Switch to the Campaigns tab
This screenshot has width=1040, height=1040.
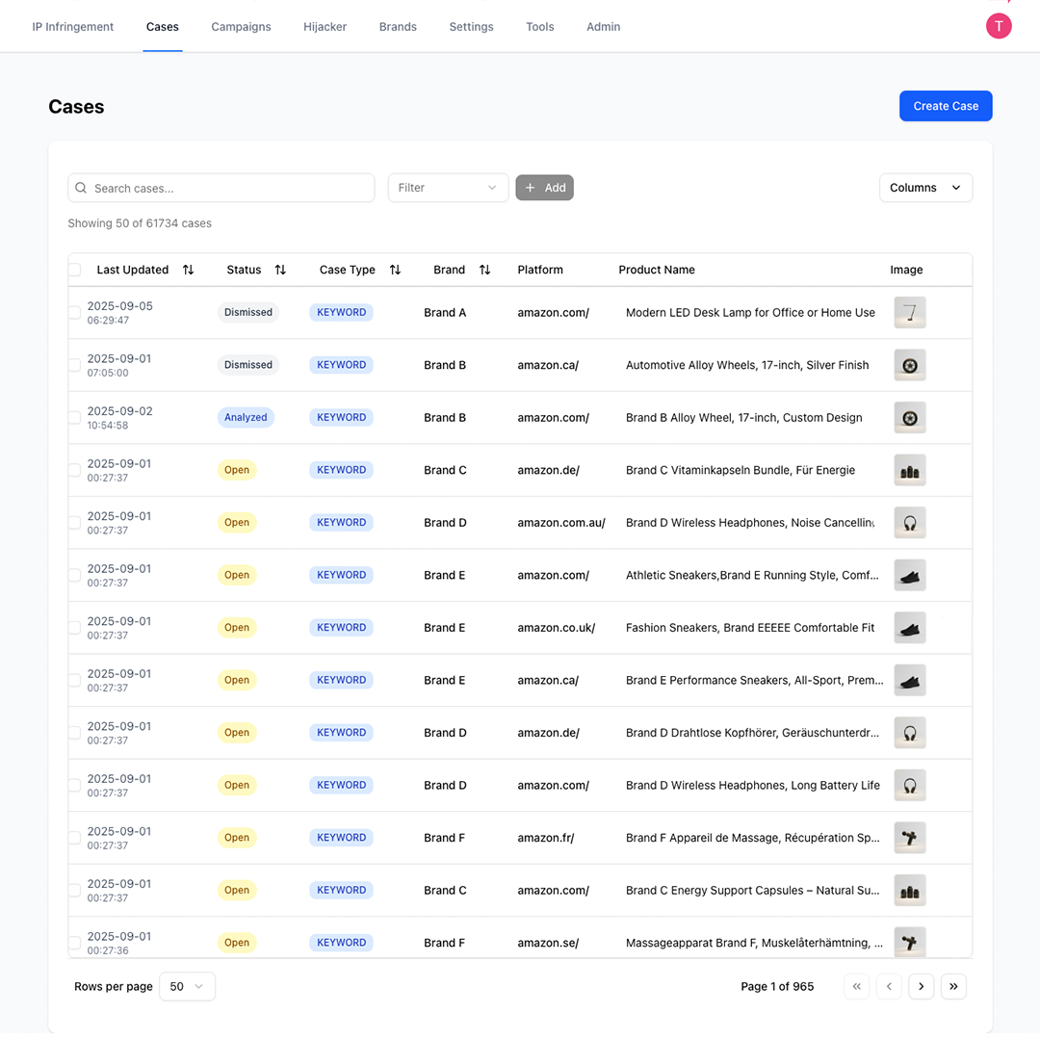241,27
